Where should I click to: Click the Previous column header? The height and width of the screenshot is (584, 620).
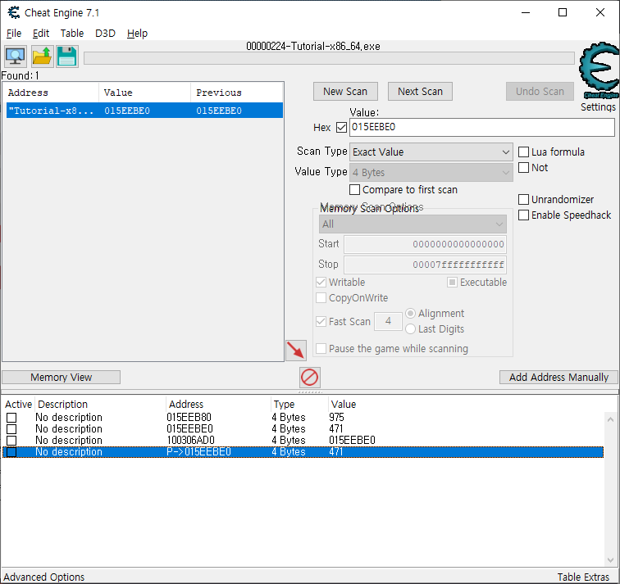click(x=236, y=93)
